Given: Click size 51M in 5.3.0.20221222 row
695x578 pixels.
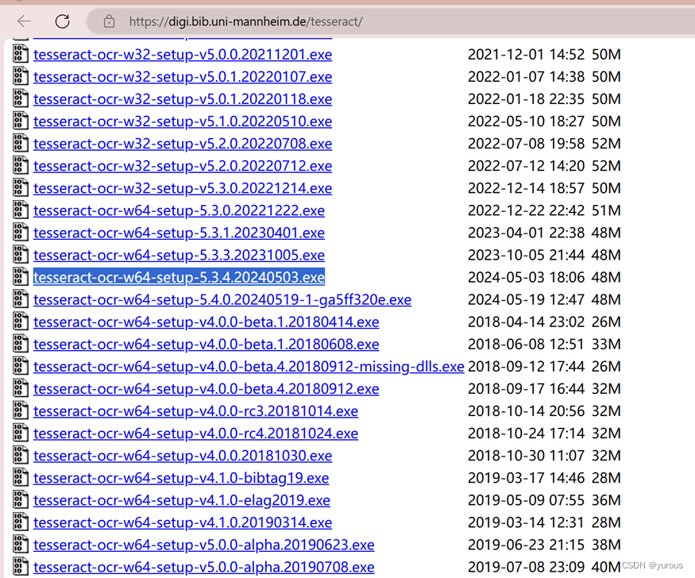Looking at the screenshot, I should [606, 210].
